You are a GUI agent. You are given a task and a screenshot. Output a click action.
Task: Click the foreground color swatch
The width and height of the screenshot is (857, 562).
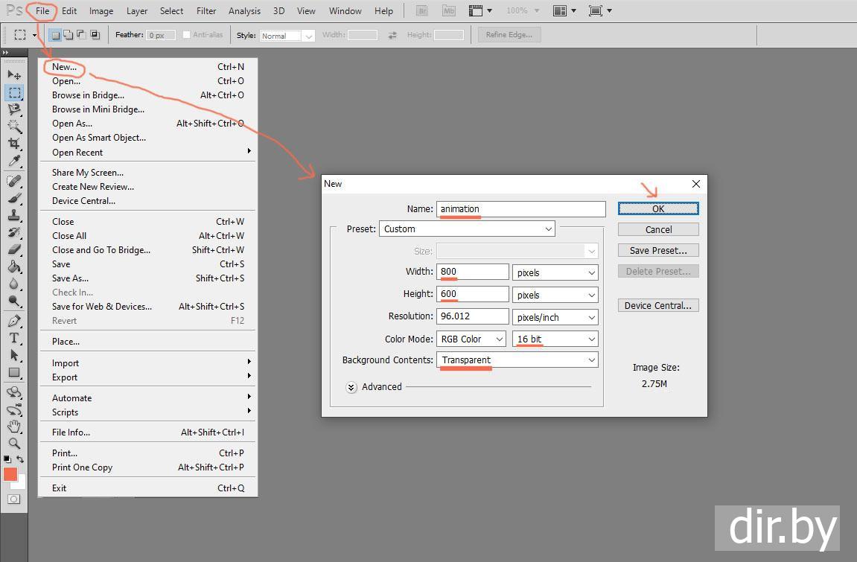point(10,474)
